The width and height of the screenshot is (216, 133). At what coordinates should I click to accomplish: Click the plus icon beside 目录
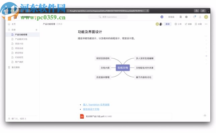pyautogui.click(x=37, y=30)
